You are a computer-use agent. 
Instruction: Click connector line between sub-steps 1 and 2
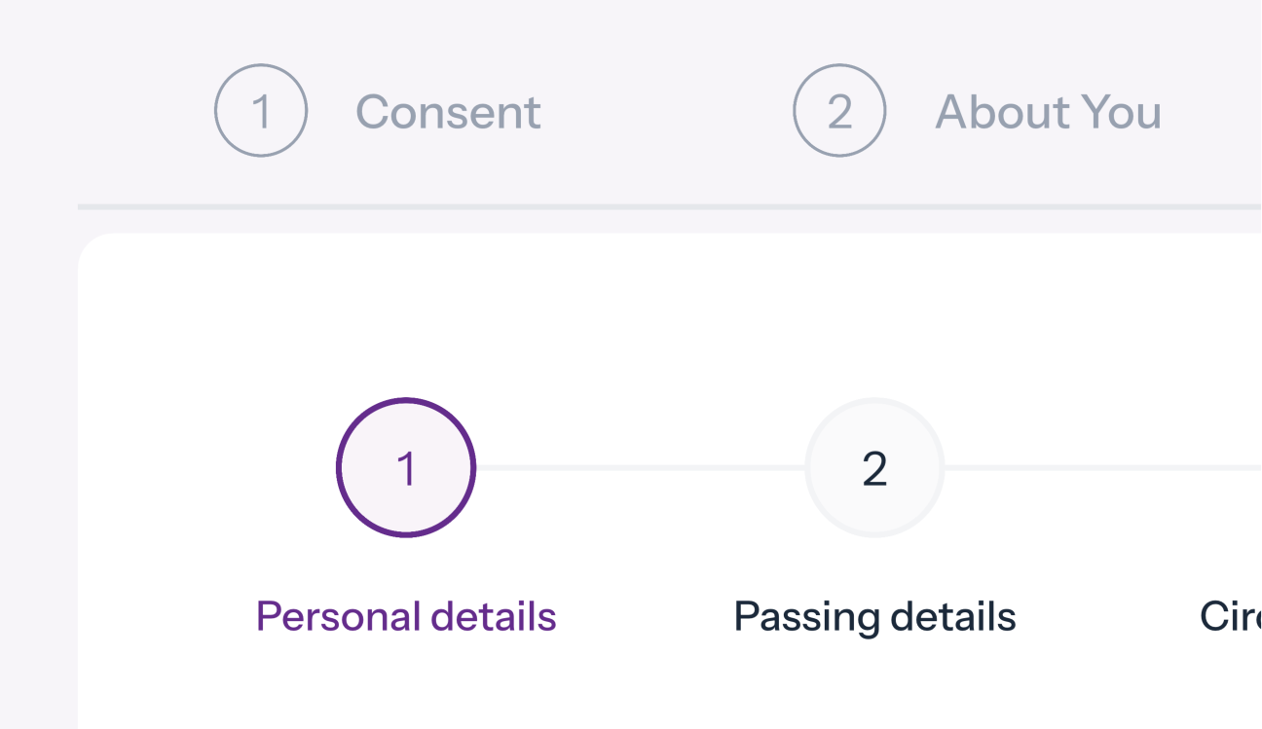640,468
